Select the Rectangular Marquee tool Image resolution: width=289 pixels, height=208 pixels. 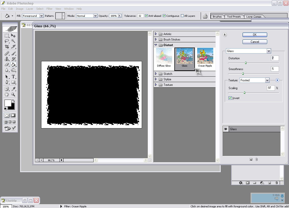click(7, 36)
